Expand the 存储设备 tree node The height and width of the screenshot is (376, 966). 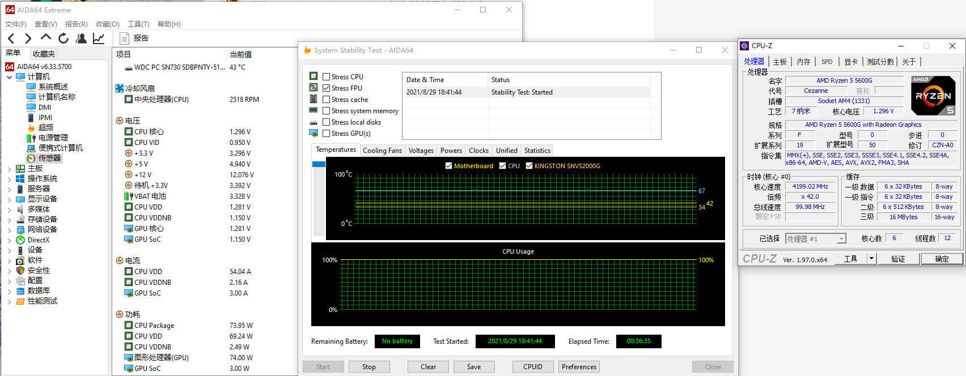9,220
